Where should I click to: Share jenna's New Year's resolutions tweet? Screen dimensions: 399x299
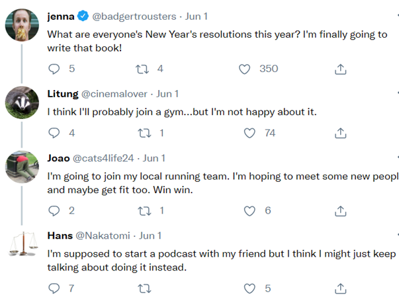pyautogui.click(x=341, y=69)
